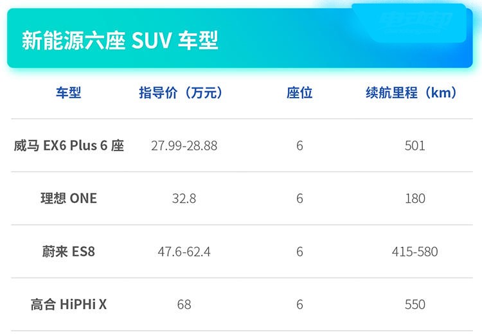Click the watermark logo in banner corner
Image resolution: width=482 pixels, height=334 pixels.
pyautogui.click(x=416, y=19)
